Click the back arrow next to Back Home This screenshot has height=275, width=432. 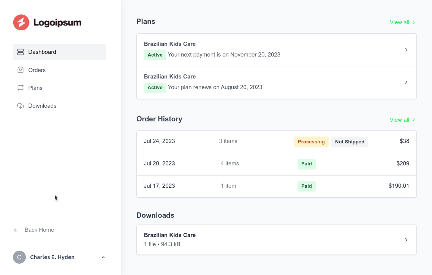pos(16,230)
